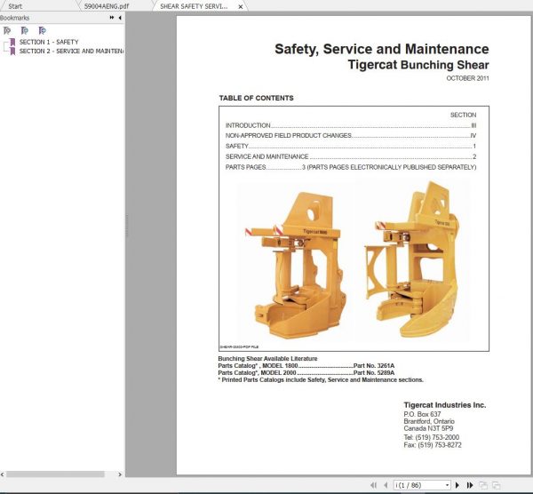Click the Safety, Service and Maintenance title
Screen dimensions: 533x494
tap(382, 49)
